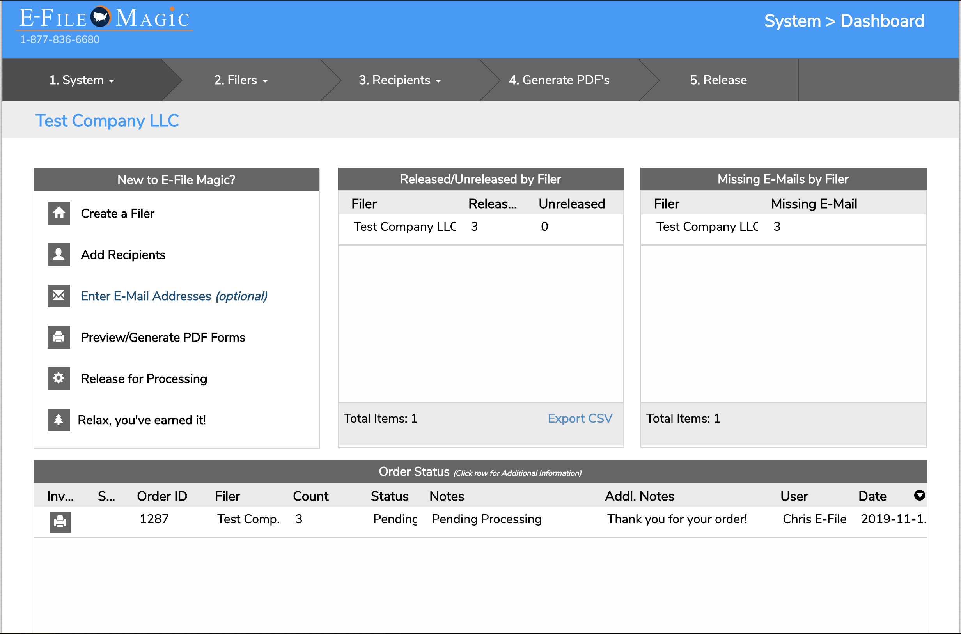Sort orders by User column

coord(794,496)
